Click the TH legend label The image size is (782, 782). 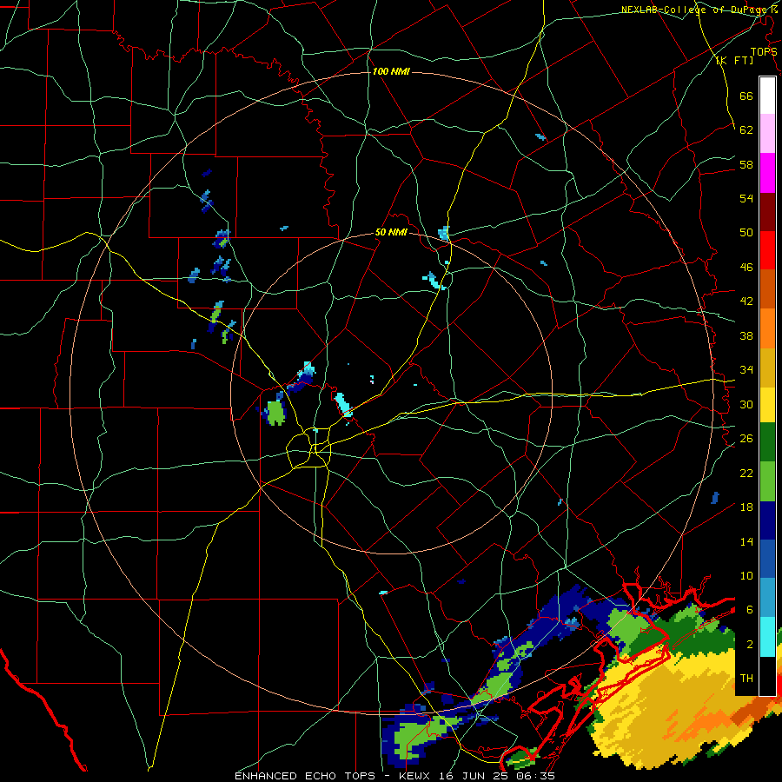(746, 679)
